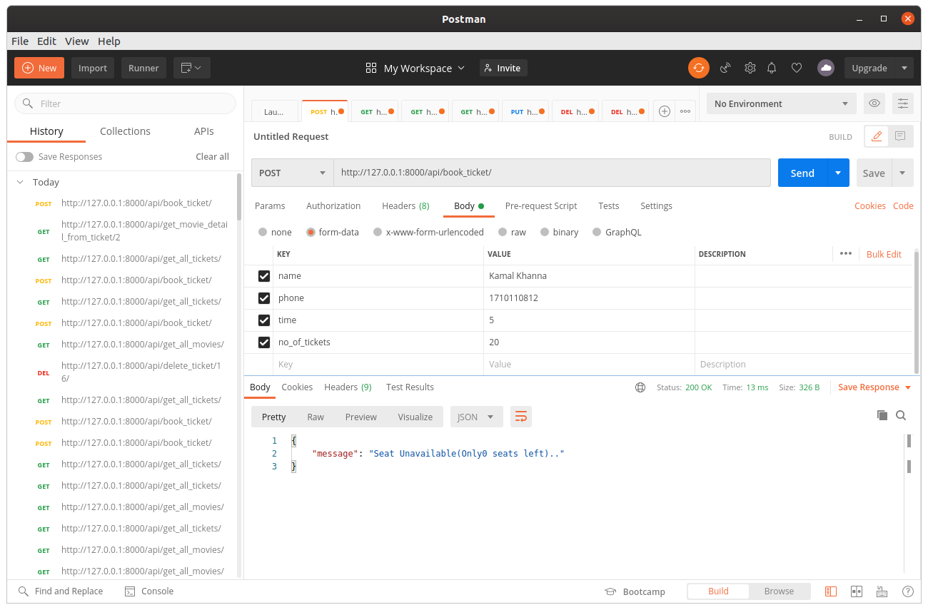Click the Import button
This screenshot has width=928, height=610.
click(x=93, y=68)
